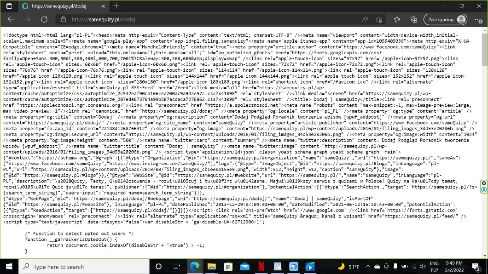The height and width of the screenshot is (274, 488).
Task: Open the Edge Settings and more menu
Action: point(477,20)
